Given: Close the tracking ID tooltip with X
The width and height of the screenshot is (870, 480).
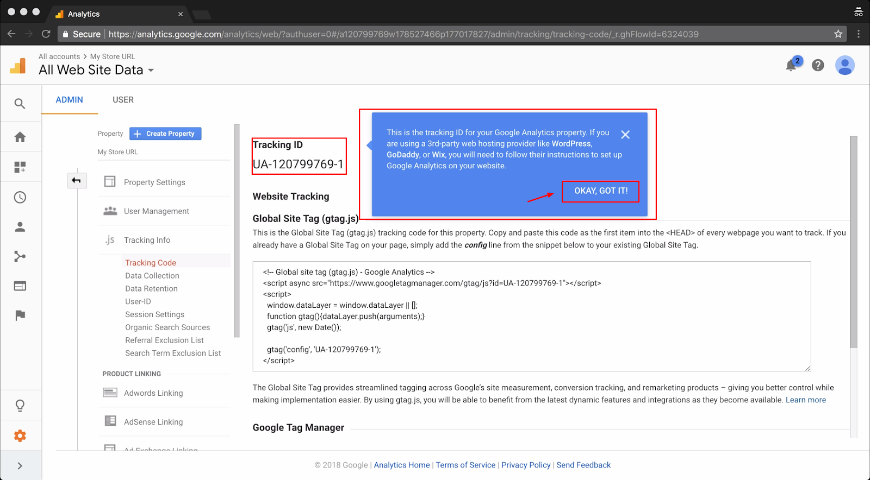Looking at the screenshot, I should coord(625,135).
